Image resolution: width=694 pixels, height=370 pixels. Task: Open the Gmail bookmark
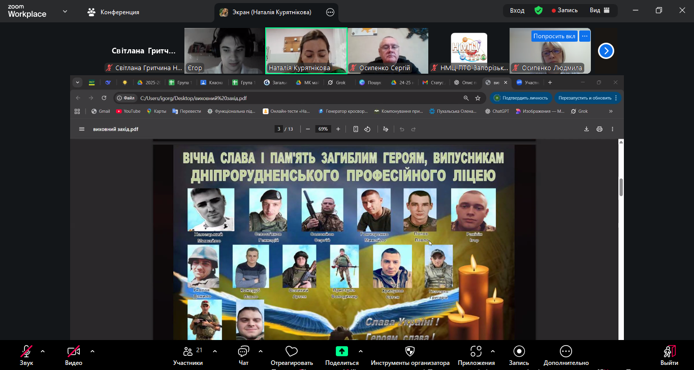(101, 111)
